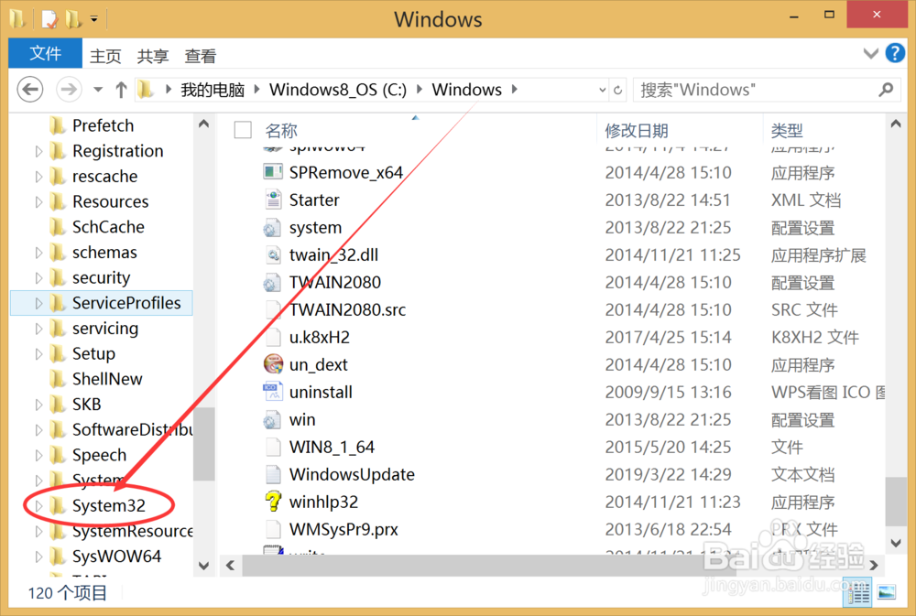
Task: Click the Windows segment in the address path
Action: tap(467, 90)
